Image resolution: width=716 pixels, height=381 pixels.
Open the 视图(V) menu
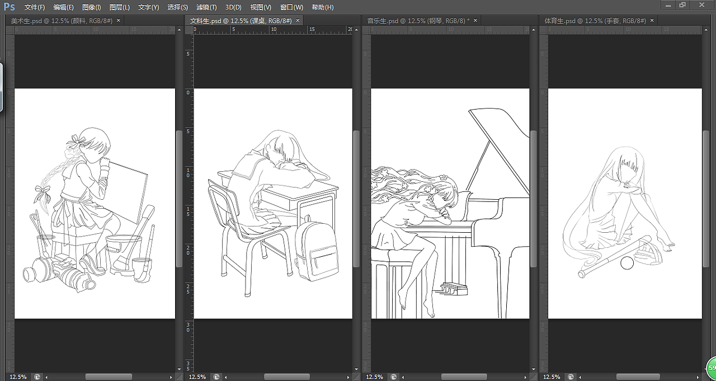click(x=261, y=7)
